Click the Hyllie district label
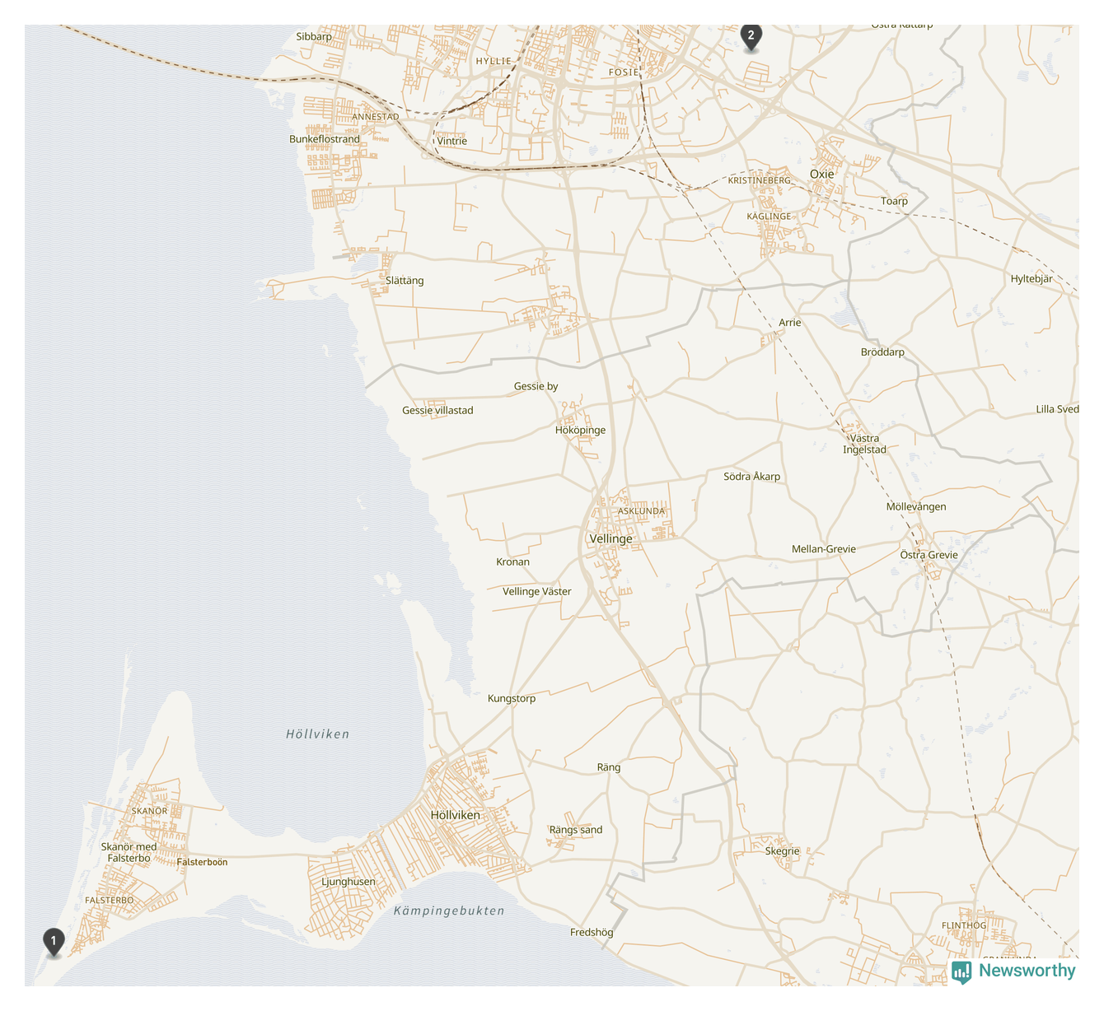 tap(494, 61)
